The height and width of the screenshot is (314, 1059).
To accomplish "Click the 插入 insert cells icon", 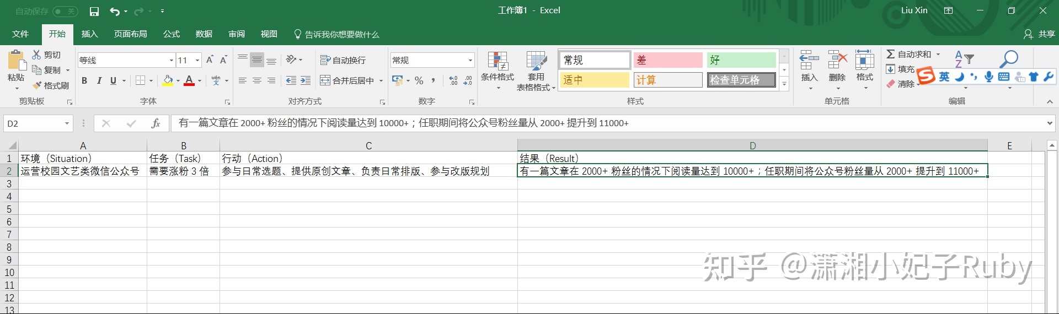I will [x=809, y=61].
